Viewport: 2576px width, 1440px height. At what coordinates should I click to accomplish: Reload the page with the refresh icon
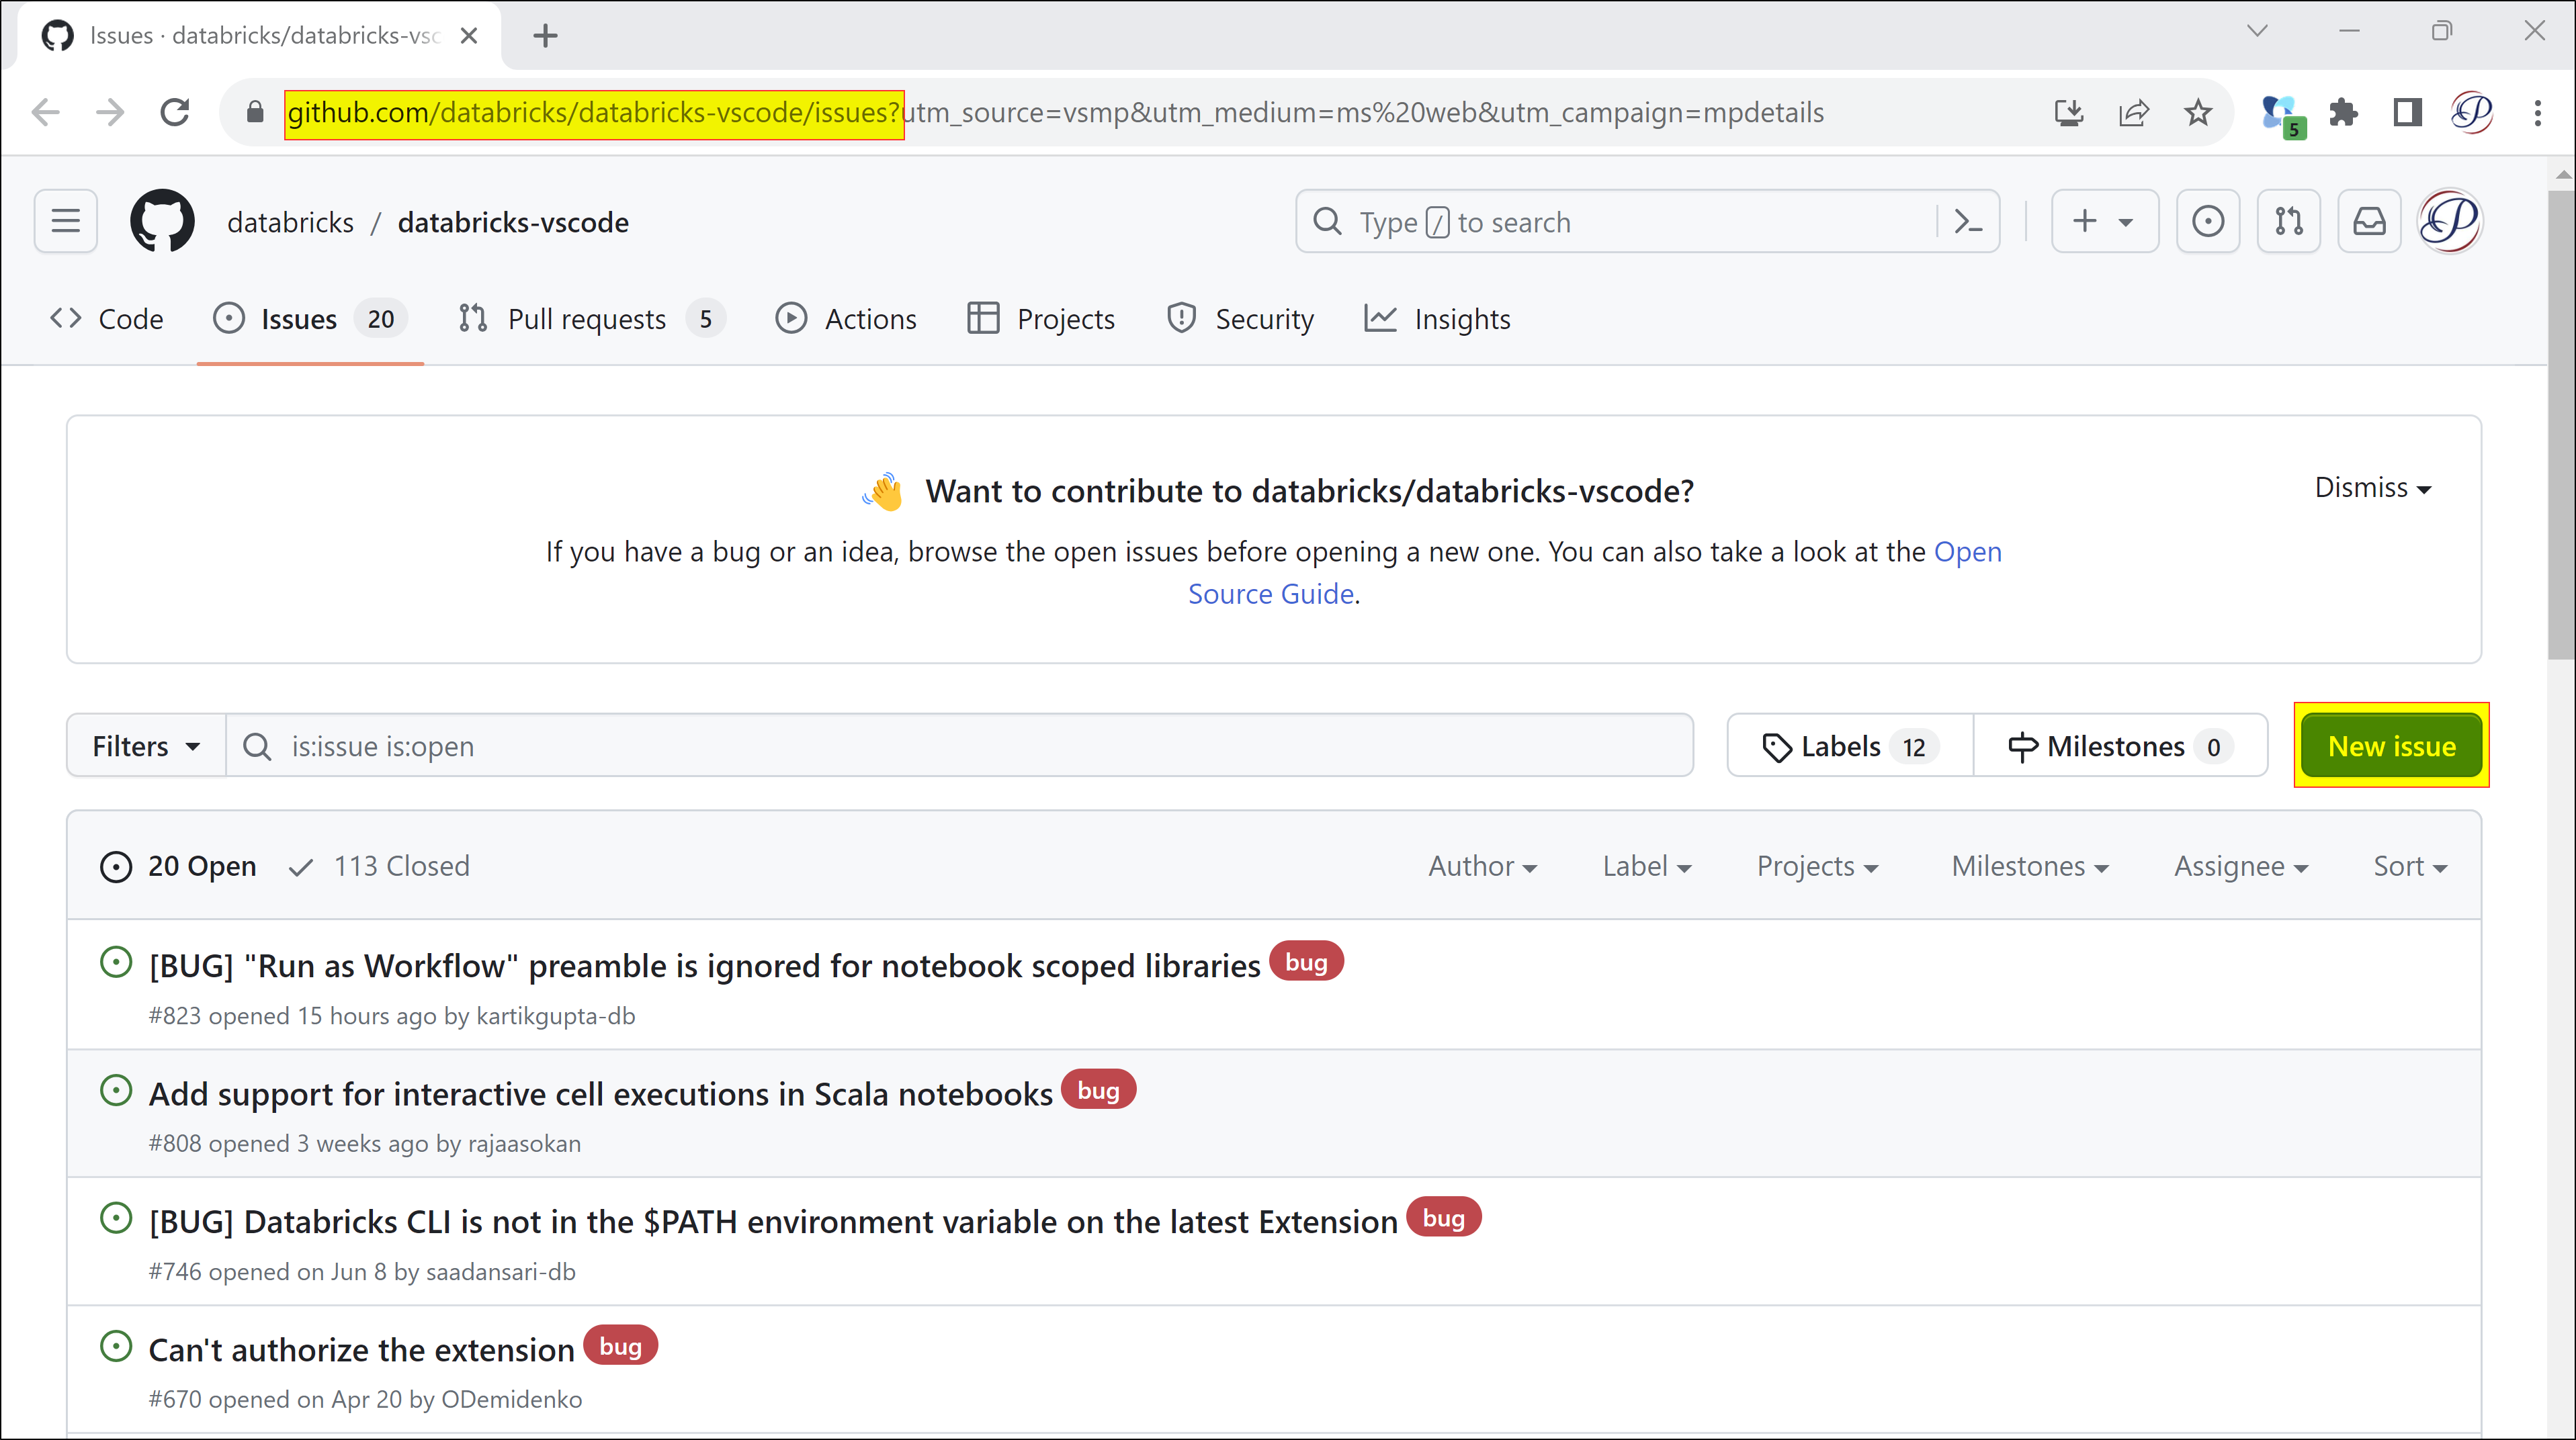coord(175,112)
